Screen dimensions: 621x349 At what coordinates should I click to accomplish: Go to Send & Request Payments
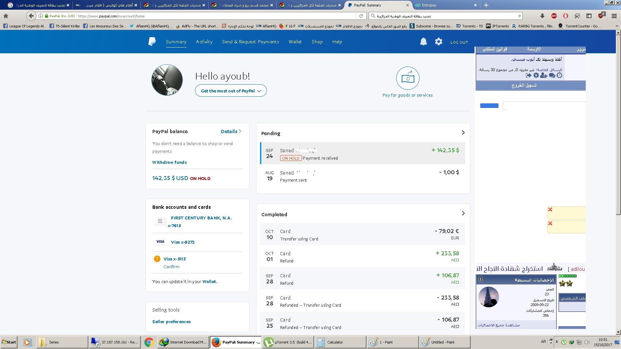pos(250,42)
